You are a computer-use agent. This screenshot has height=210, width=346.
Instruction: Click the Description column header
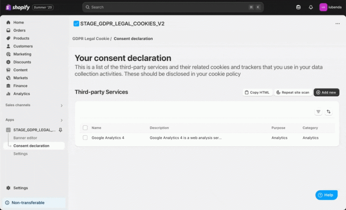click(159, 128)
